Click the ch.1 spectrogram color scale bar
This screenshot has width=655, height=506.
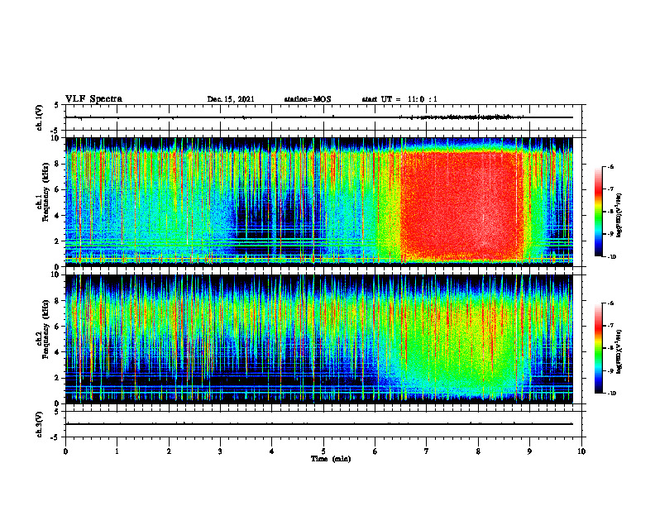pos(598,212)
